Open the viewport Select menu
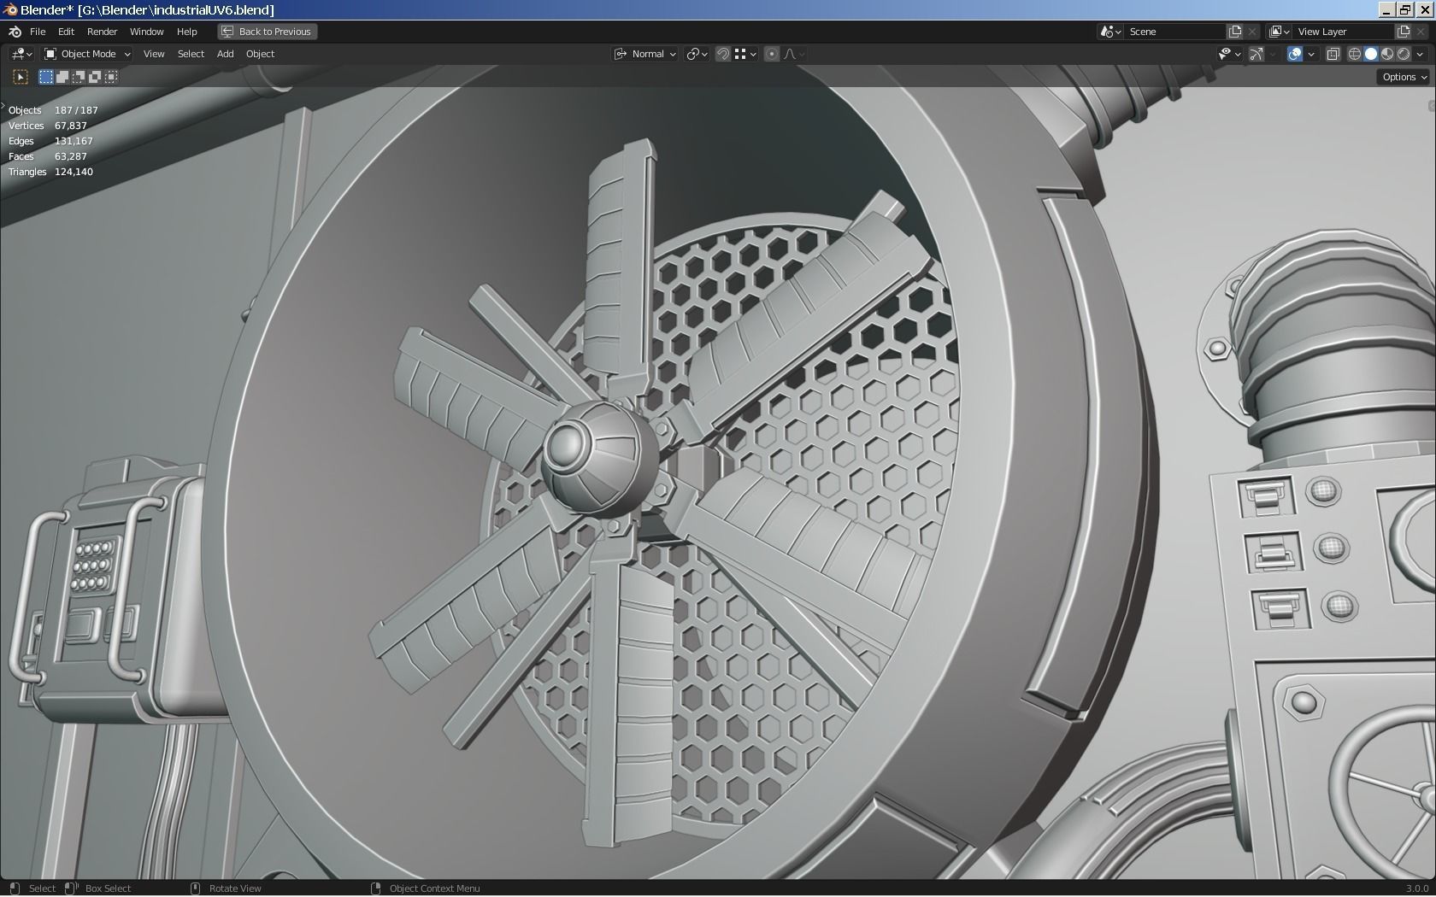 [191, 54]
